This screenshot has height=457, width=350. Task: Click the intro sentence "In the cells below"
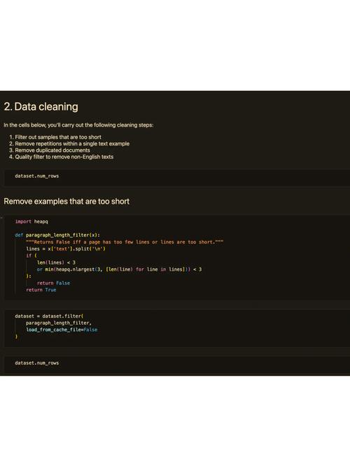78,125
